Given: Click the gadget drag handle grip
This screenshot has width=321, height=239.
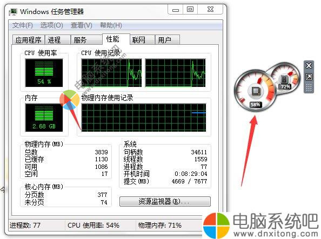Looking at the screenshot, I should point(309,88).
